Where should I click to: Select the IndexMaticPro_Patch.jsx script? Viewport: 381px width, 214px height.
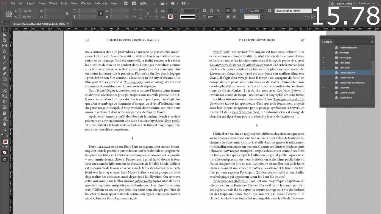(352, 83)
